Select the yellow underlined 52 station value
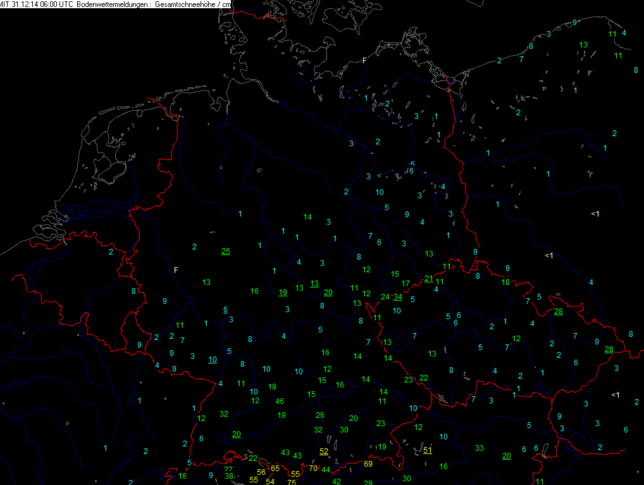644x485 pixels. click(x=324, y=451)
